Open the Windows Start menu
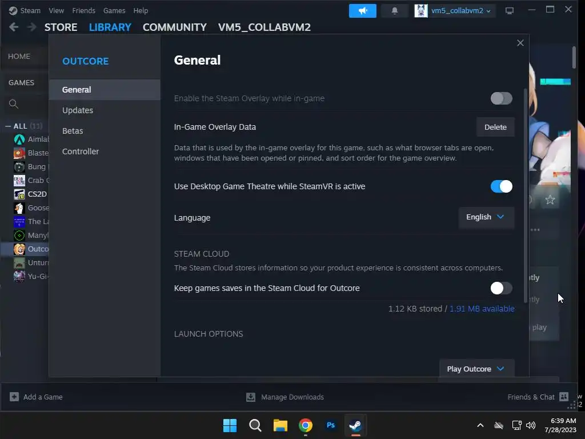 coord(230,425)
